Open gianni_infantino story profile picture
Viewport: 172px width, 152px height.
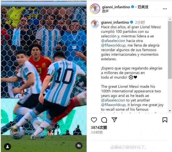(95, 9)
